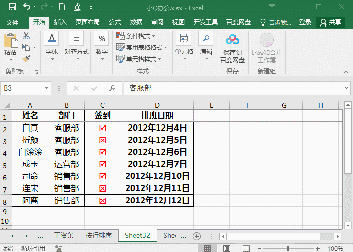Image resolution: width=353 pixels, height=252 pixels.
Task: Click the Insert Function fx icon
Action: tap(112, 88)
